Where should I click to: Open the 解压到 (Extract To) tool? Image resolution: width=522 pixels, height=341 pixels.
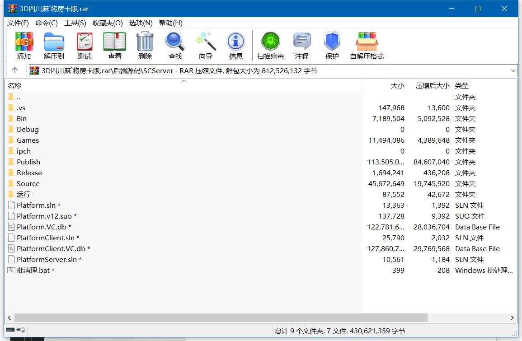54,45
